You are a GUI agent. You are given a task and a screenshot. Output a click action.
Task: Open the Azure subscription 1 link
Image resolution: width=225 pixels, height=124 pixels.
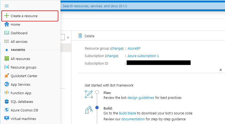(x=143, y=56)
